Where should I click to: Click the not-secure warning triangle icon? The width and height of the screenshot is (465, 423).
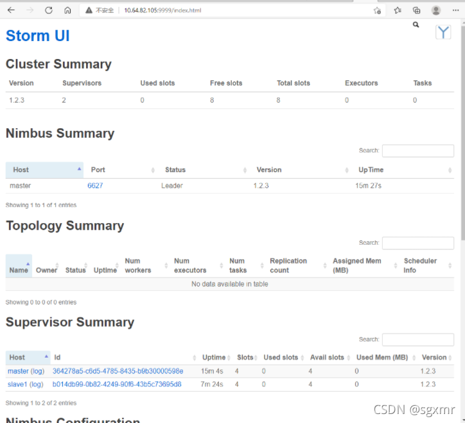click(89, 10)
